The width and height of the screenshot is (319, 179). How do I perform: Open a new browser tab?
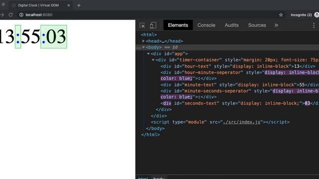point(79,5)
